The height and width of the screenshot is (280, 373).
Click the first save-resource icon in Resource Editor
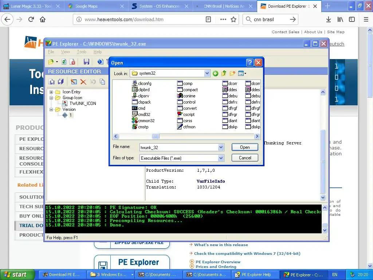[51, 82]
